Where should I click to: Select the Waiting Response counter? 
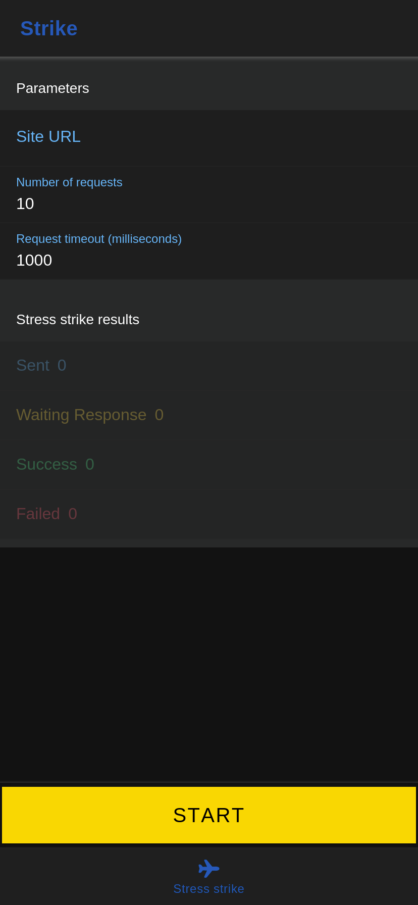[x=89, y=414]
